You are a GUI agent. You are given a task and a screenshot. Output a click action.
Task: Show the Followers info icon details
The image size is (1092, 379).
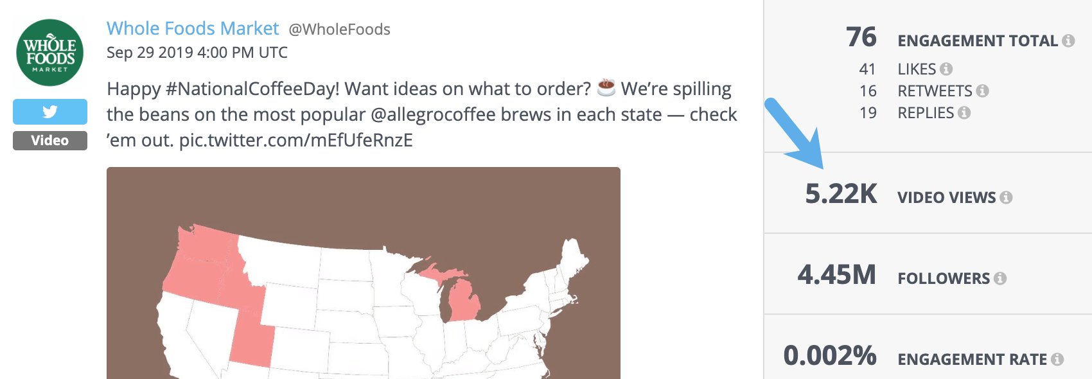tap(1000, 279)
